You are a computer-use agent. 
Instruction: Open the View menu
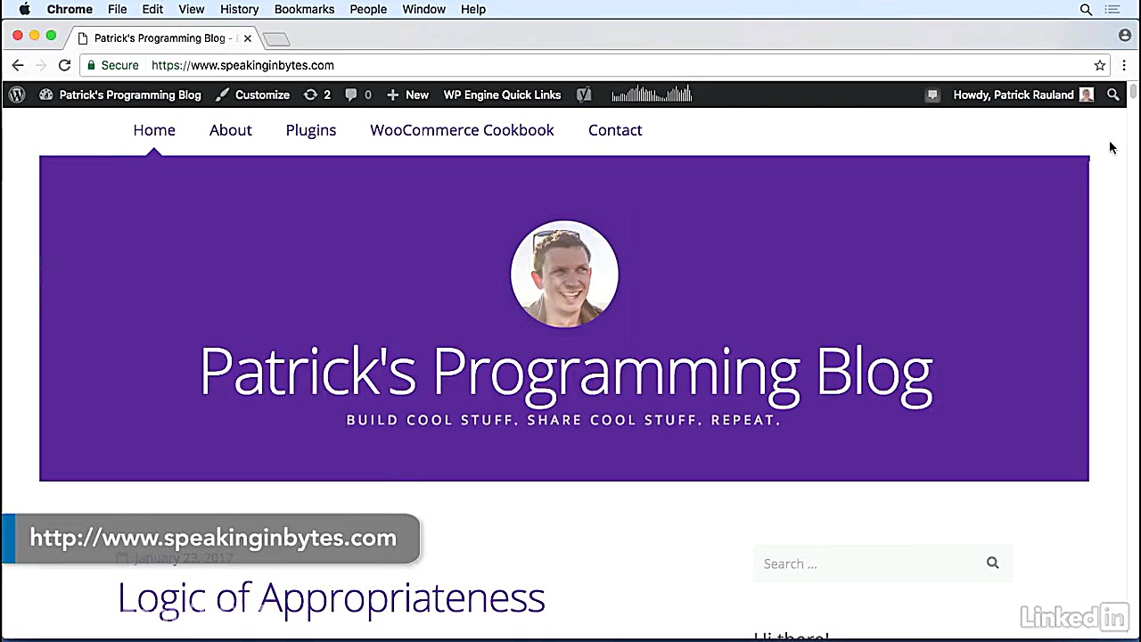coord(192,9)
